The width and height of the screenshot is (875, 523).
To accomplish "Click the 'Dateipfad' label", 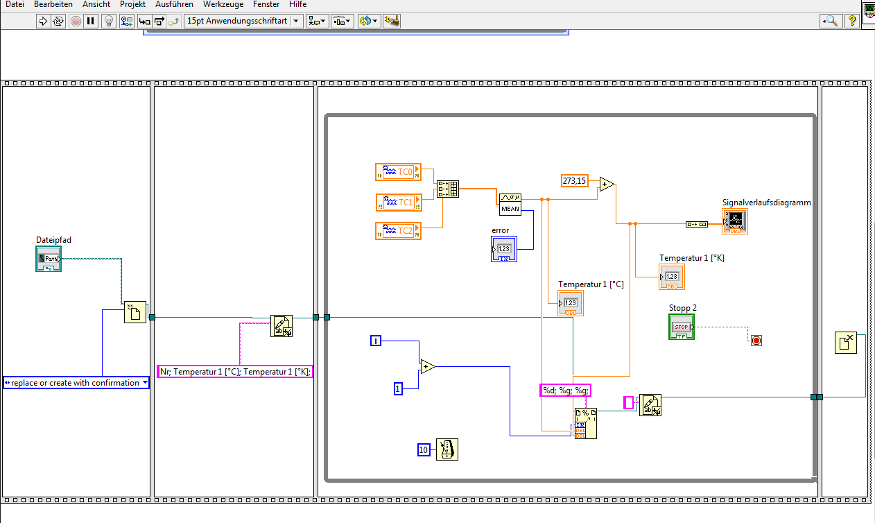I will coord(53,240).
